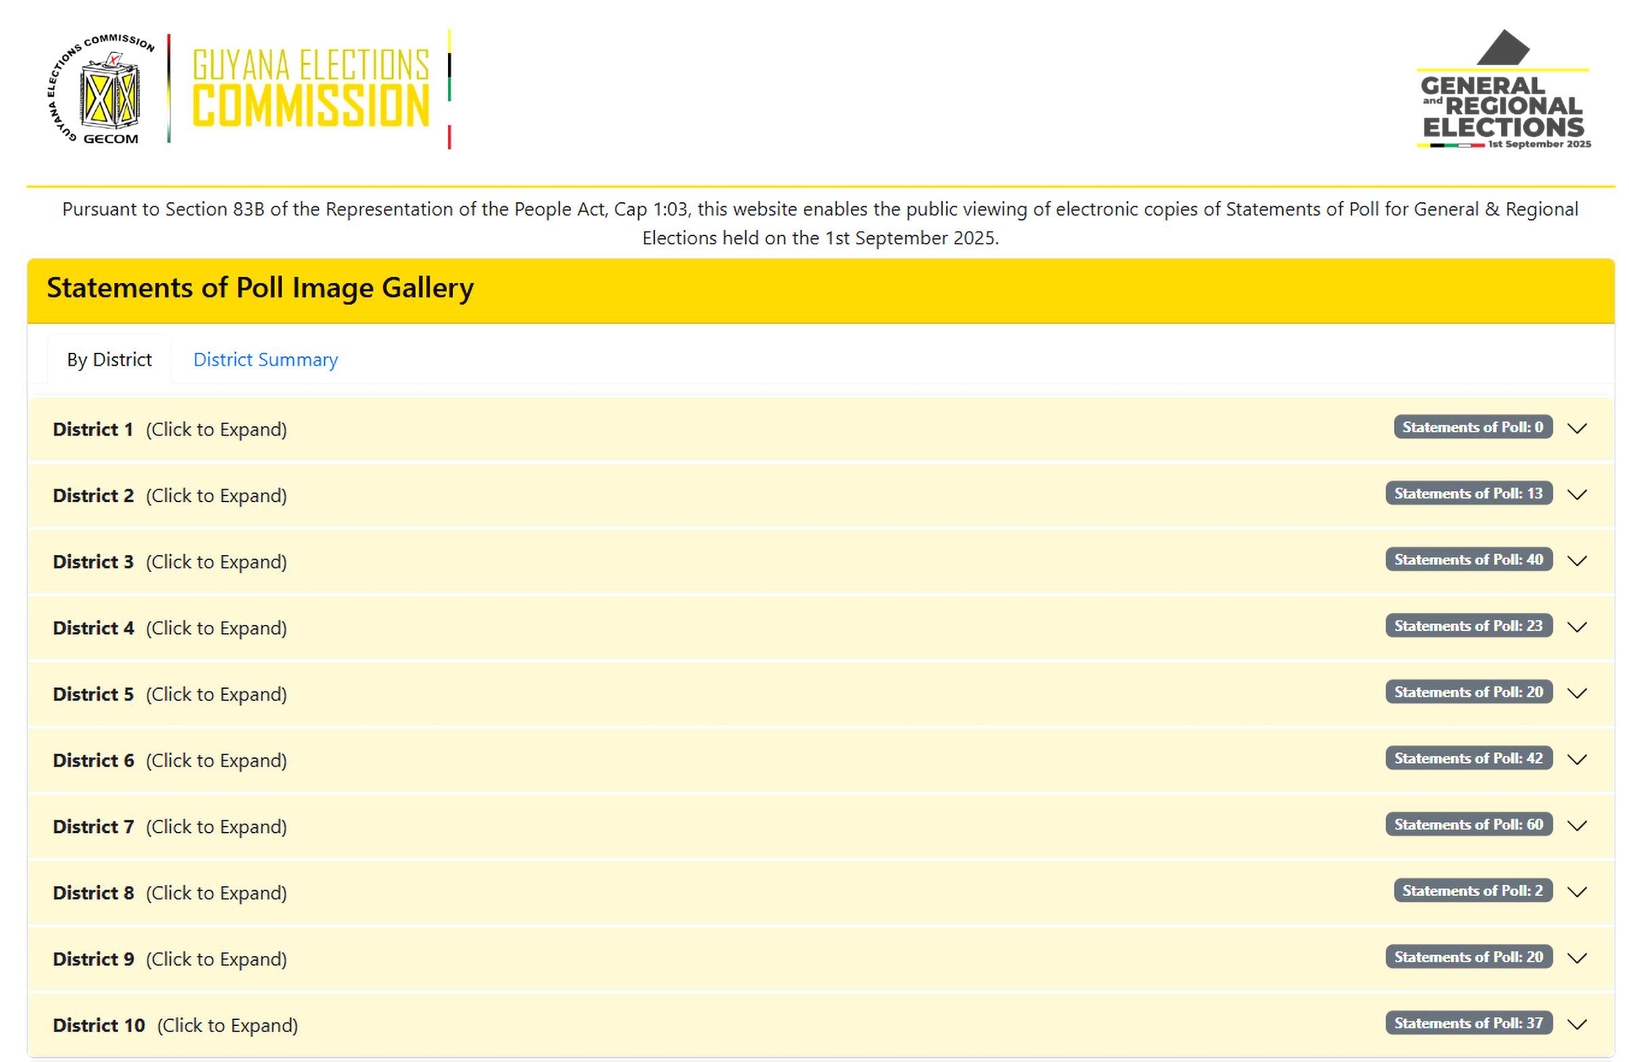
Task: Click the District 4 chevron arrow
Action: pyautogui.click(x=1577, y=627)
